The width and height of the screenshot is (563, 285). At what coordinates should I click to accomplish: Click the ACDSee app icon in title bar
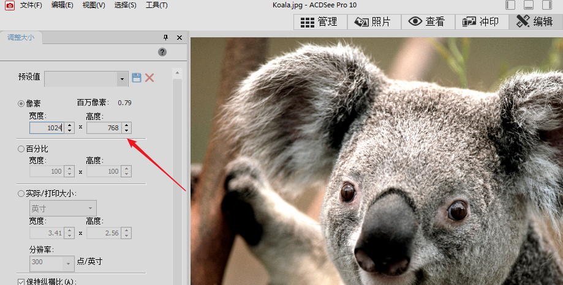[9, 6]
